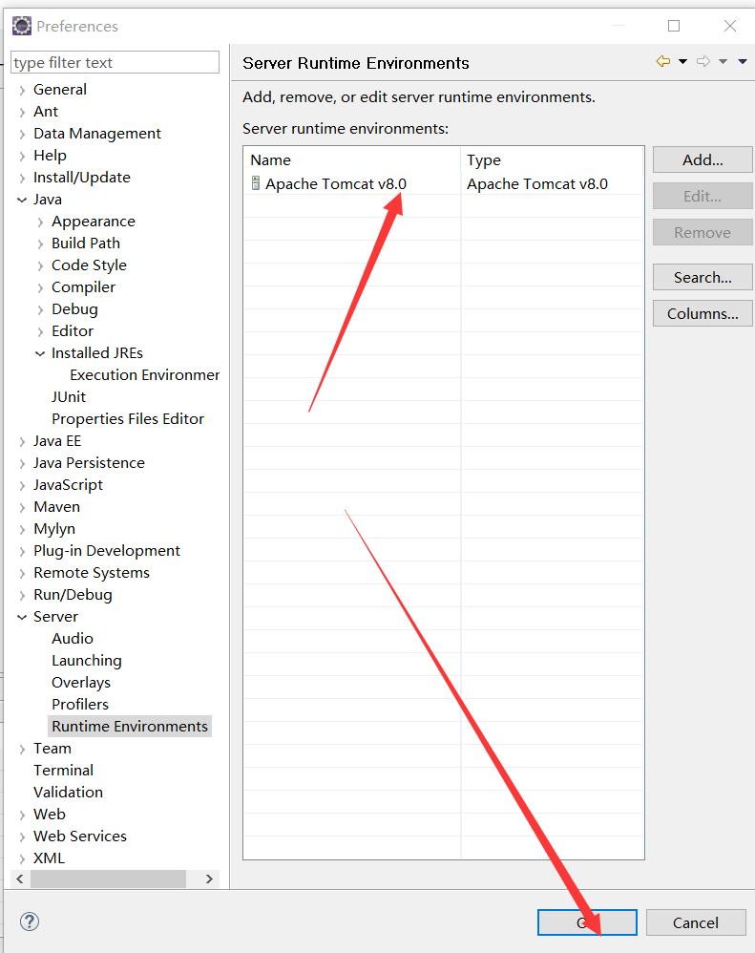The height and width of the screenshot is (953, 755).
Task: Click the Apache Tomcat server icon in list
Action: pos(256,183)
